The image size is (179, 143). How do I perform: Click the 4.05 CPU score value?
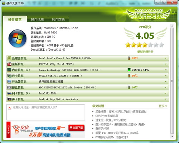(x=145, y=36)
